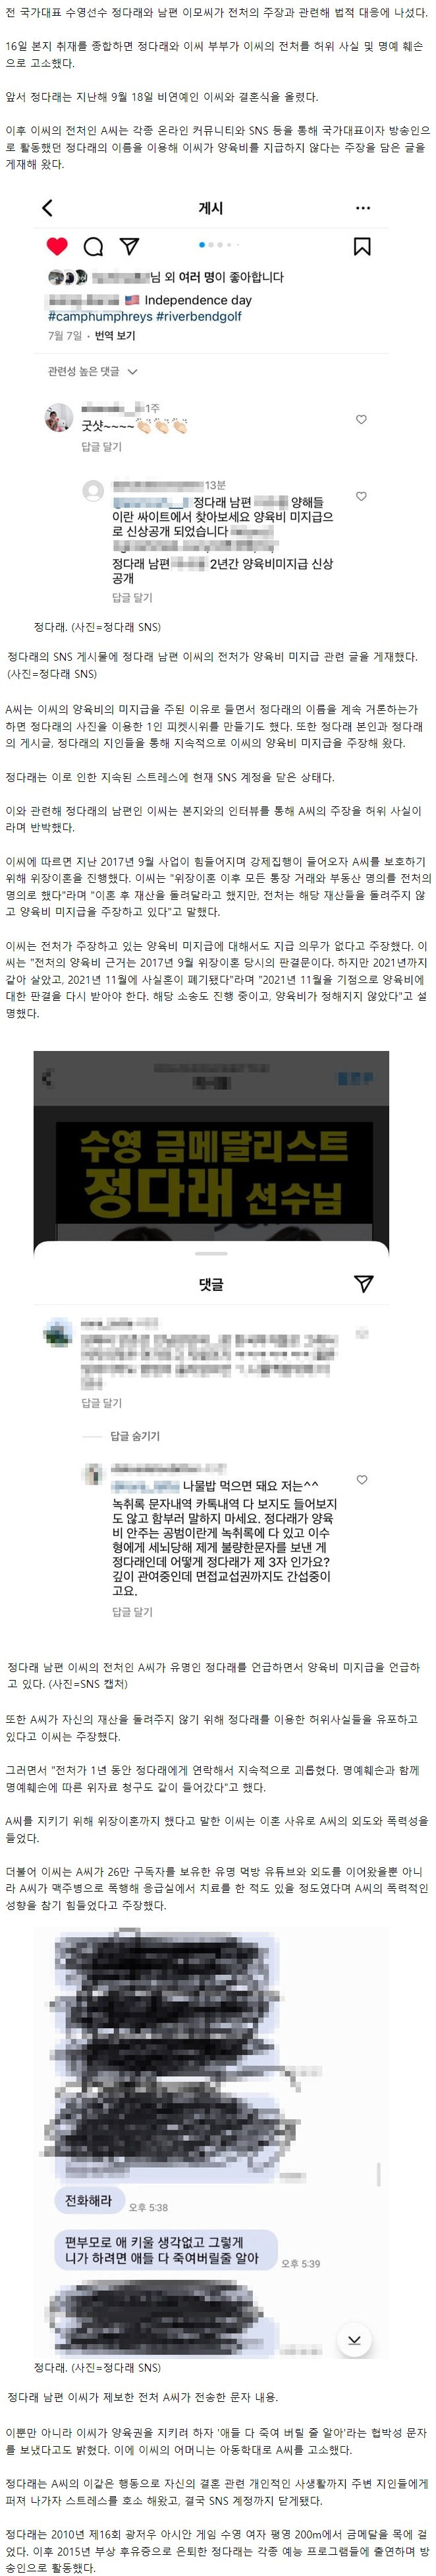Expand the 관련성 높은 댓글 sort dropdown
436x2576 pixels.
click(92, 372)
